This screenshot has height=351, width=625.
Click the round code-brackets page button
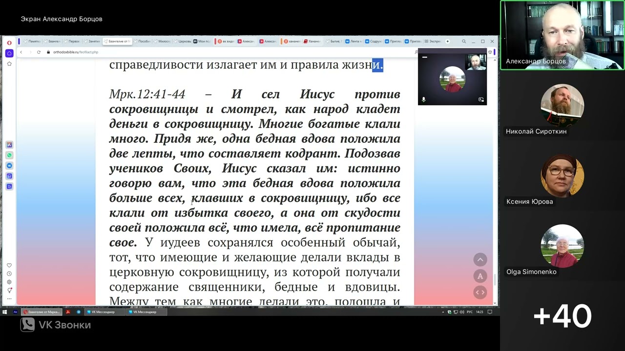[480, 292]
